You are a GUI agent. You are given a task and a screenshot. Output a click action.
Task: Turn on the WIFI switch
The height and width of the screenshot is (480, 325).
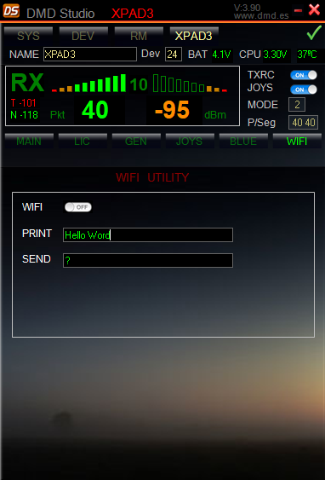pyautogui.click(x=78, y=207)
